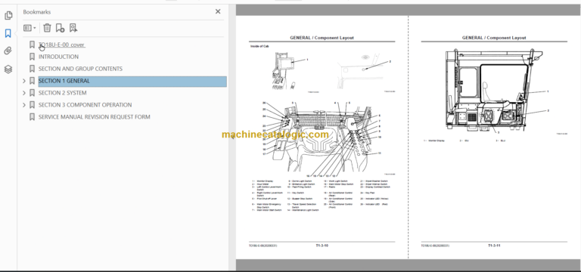Image resolution: width=581 pixels, height=272 pixels.
Task: Select the SECTION 2 SYSTEM bookmark
Action: coord(63,93)
